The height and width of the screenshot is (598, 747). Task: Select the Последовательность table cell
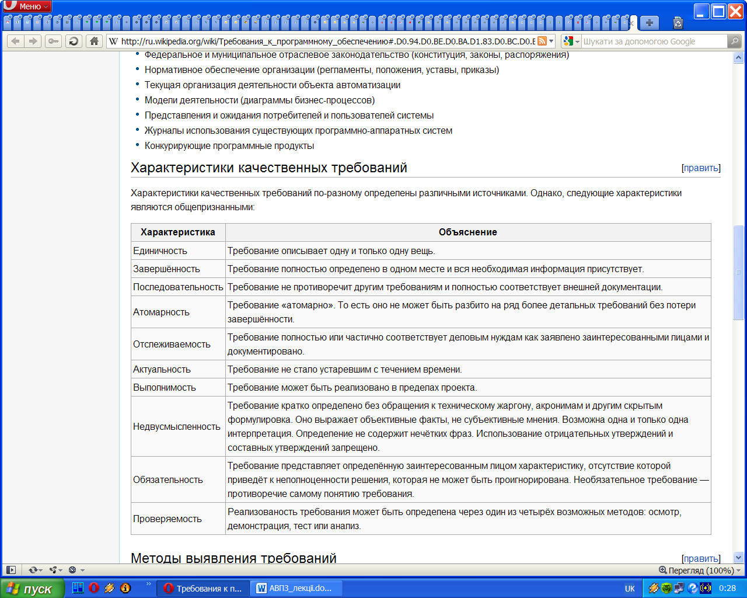pos(178,287)
